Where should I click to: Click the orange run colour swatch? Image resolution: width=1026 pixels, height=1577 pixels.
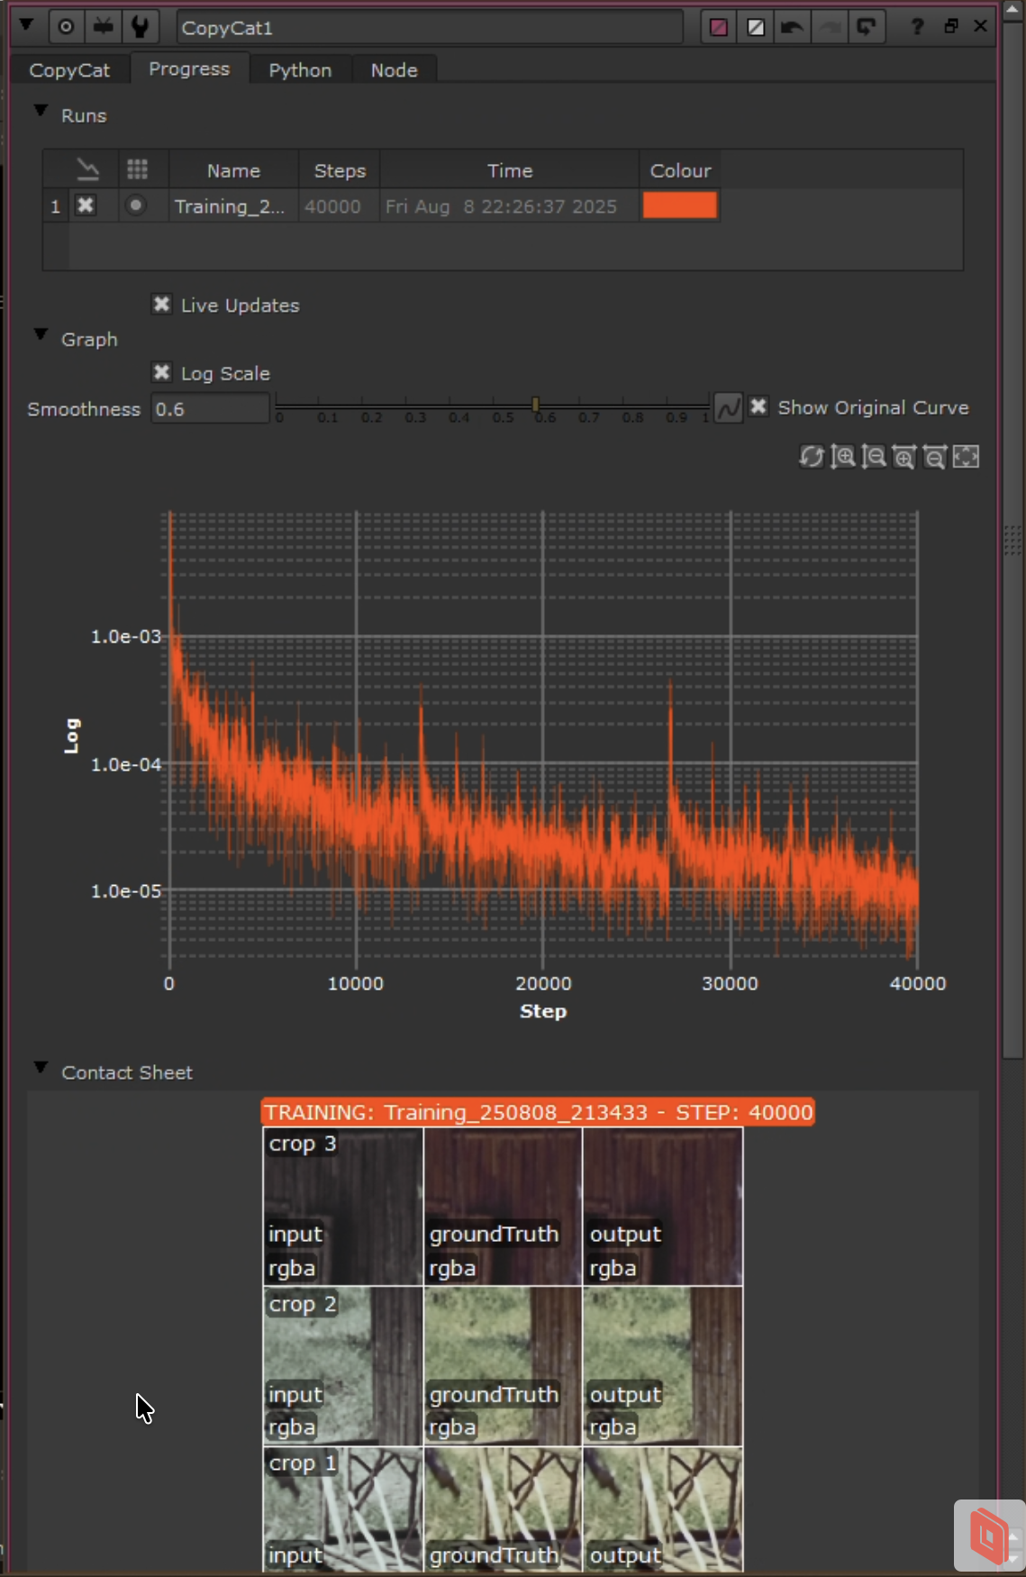[680, 205]
